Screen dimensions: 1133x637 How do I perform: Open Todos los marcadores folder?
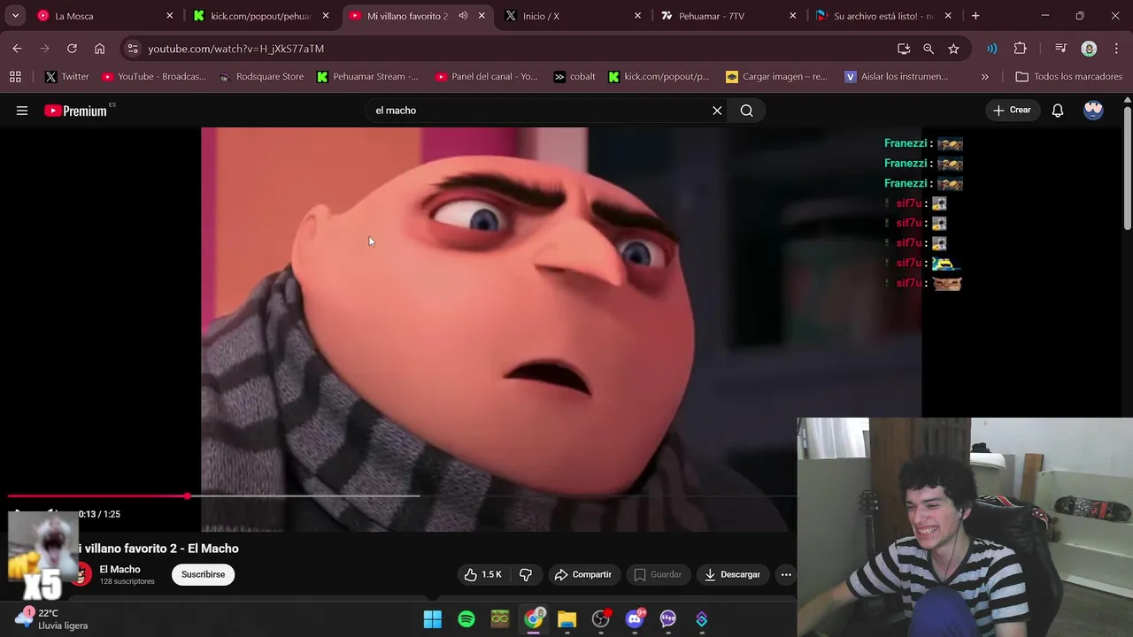[x=1069, y=77]
